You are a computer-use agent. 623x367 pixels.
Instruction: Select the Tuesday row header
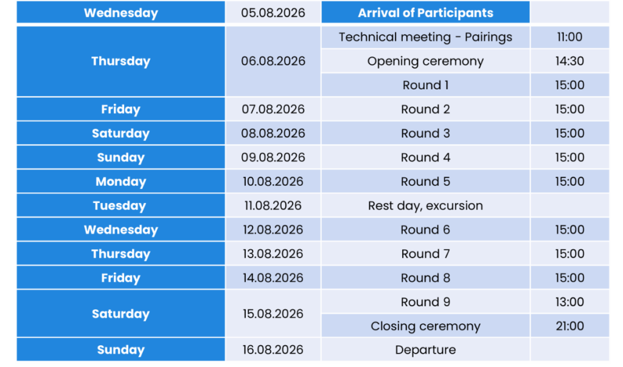(121, 205)
